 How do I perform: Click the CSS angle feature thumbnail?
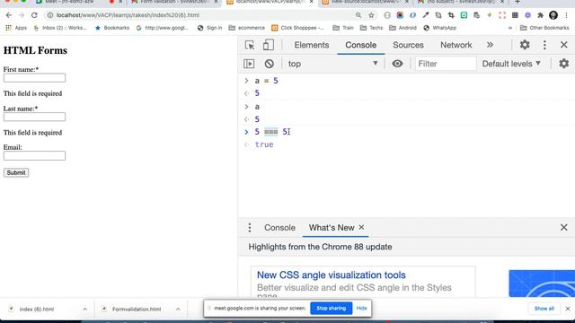coord(542,284)
